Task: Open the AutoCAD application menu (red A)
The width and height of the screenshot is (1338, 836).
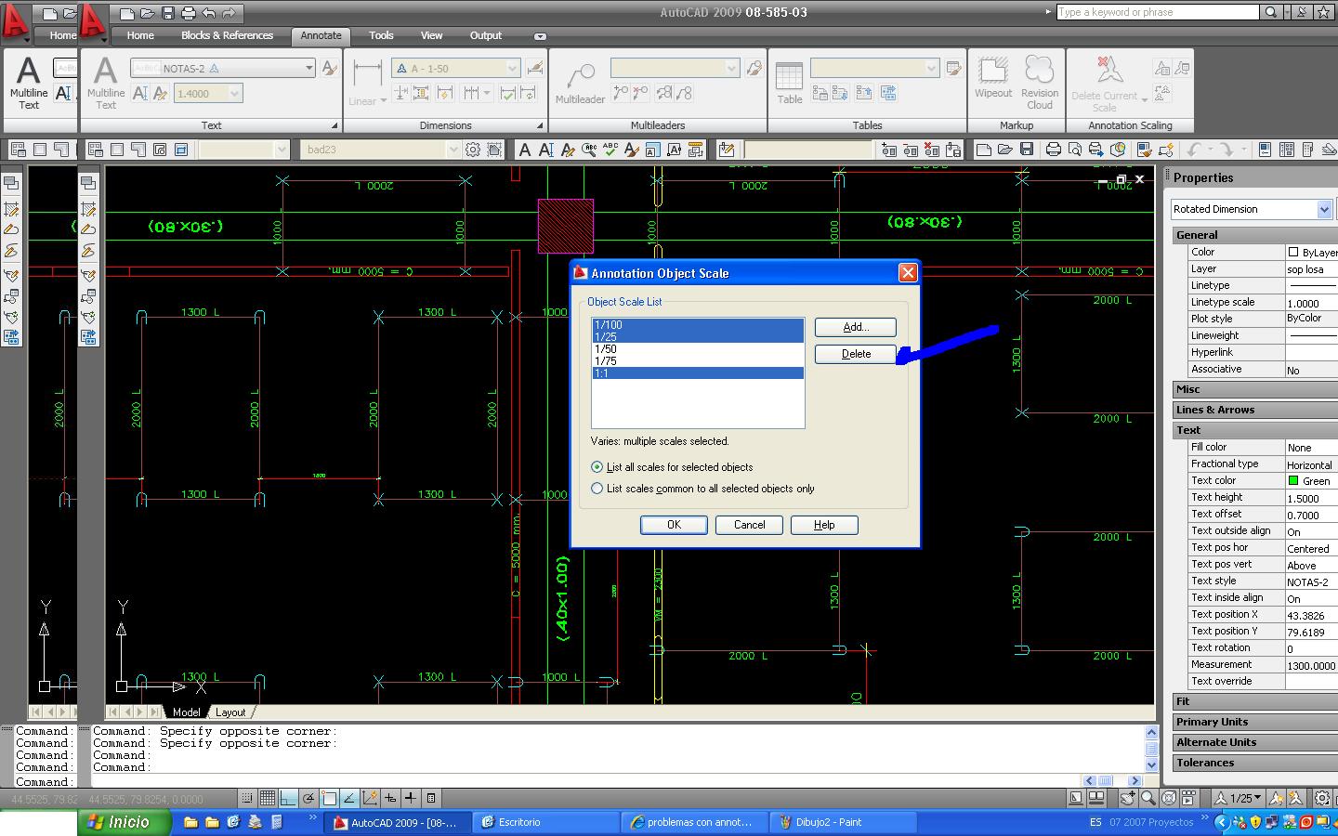Action: [x=93, y=22]
